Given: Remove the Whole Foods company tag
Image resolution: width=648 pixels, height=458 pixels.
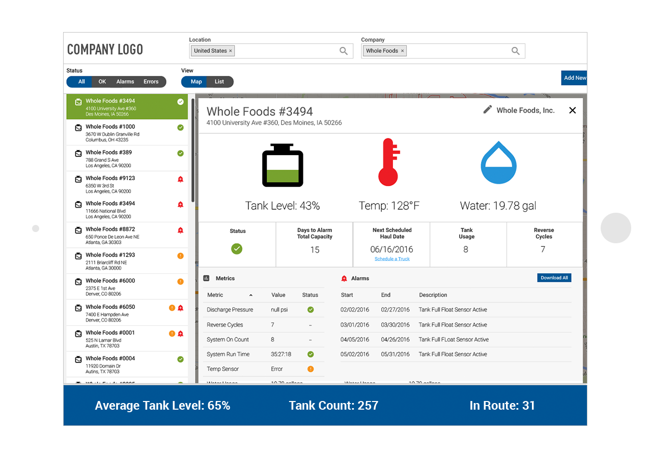Looking at the screenshot, I should (x=403, y=51).
